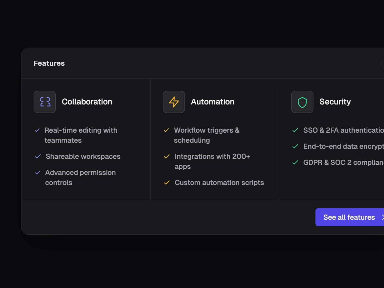Open the Integrations with 200+ apps link

[212, 161]
